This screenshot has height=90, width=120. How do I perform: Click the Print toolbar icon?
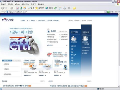pyautogui.click(x=65, y=8)
